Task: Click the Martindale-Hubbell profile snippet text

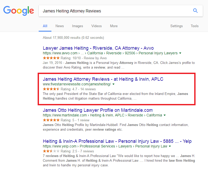Action: click(116, 127)
